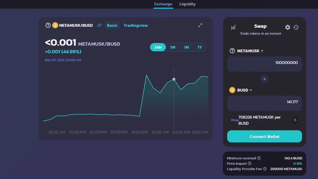Select the 1Y chart range
Screen dimensions: 318x179
200,47
